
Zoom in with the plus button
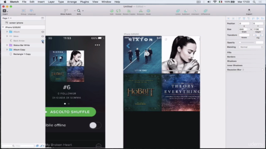[83, 11]
